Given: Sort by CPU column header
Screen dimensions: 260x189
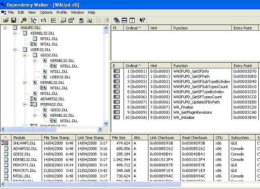Looking at the screenshot, I should point(221,138).
